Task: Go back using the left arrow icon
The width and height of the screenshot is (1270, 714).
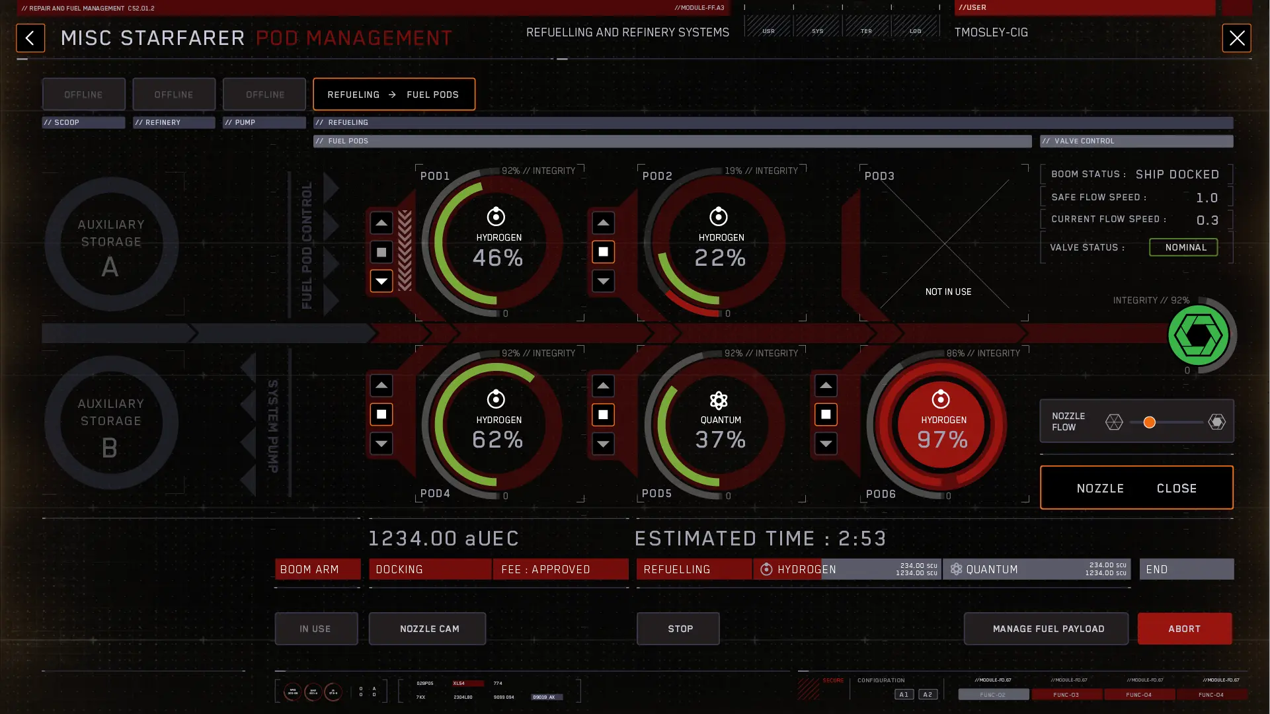Action: 30,38
